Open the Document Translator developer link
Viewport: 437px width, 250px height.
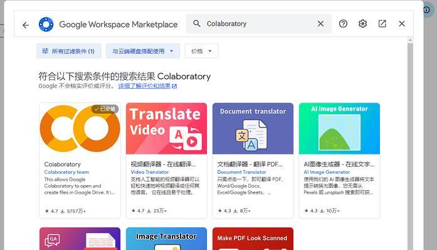[x=241, y=172]
